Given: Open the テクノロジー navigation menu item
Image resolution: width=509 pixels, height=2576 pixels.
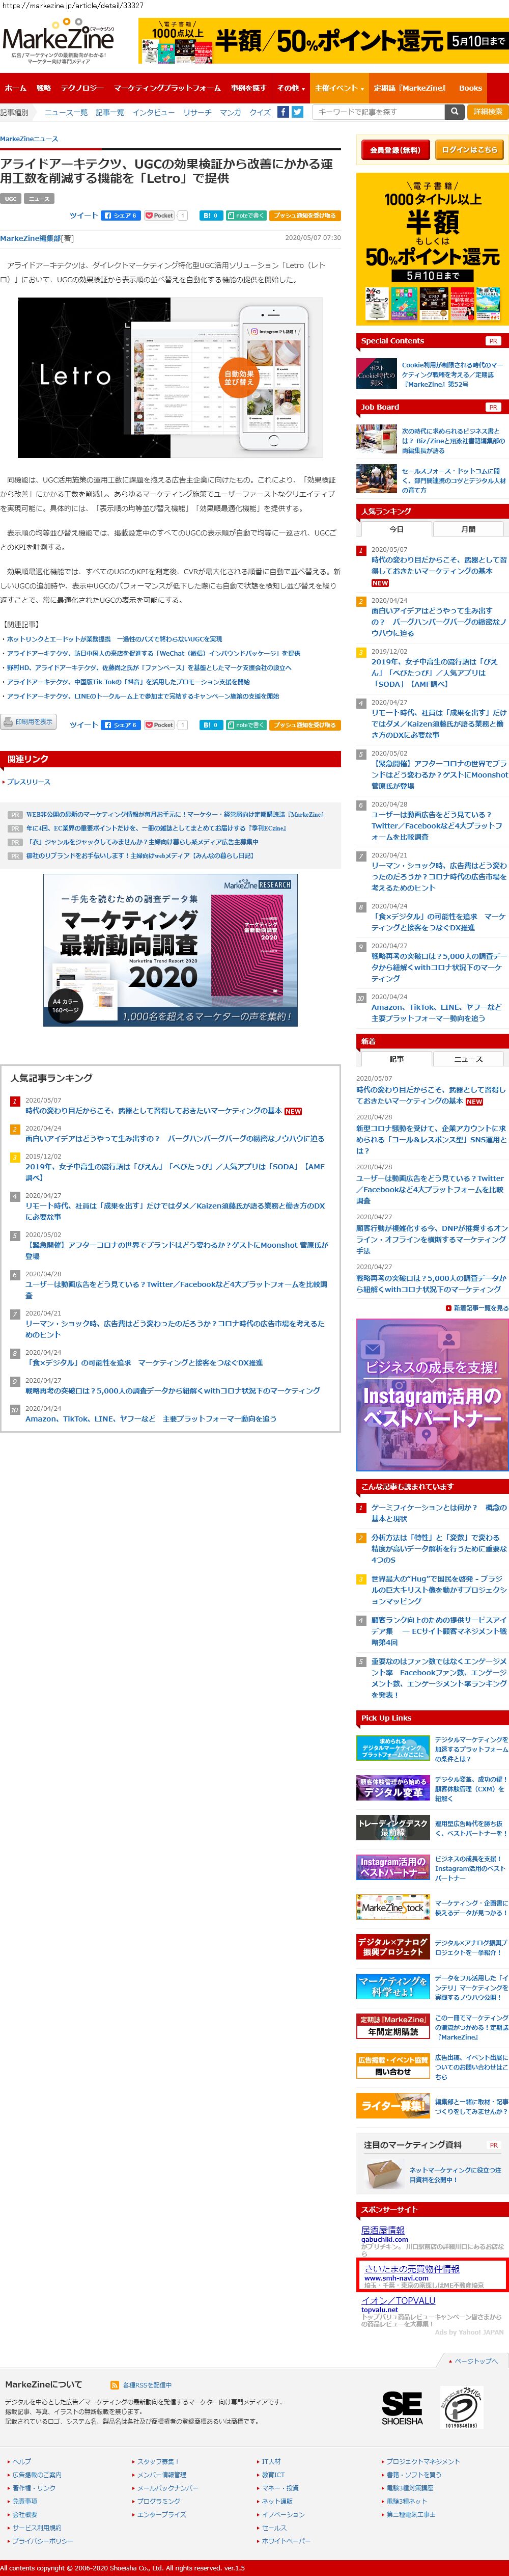Looking at the screenshot, I should click(82, 88).
